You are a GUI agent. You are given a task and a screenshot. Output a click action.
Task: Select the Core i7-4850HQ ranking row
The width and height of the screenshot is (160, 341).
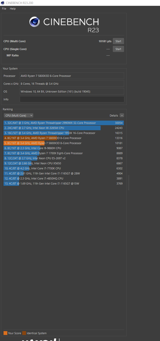point(64,178)
